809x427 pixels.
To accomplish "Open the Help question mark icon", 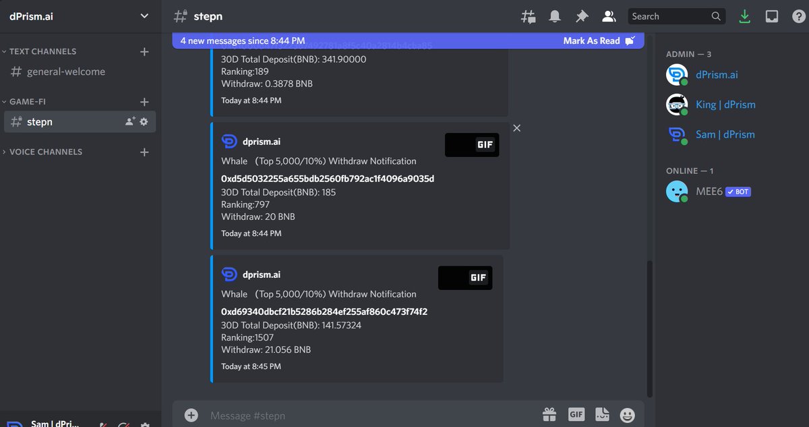I will pos(798,16).
